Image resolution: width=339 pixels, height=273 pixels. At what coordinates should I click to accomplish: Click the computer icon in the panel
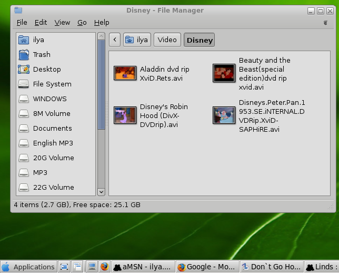(x=92, y=267)
